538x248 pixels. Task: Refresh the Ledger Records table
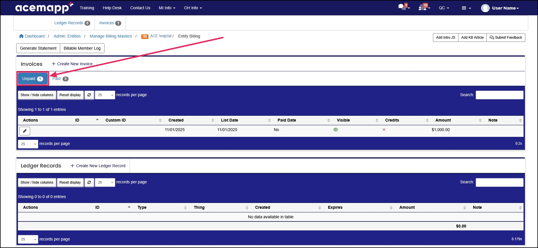pos(89,182)
